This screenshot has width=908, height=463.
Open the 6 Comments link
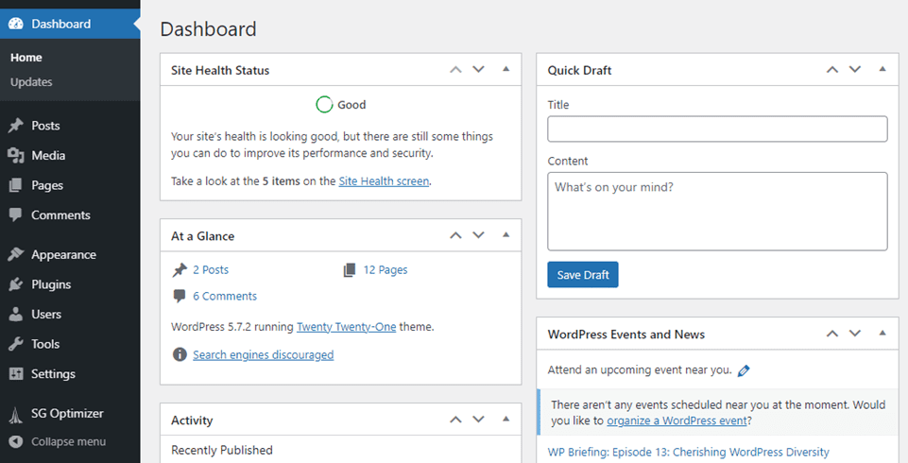(225, 296)
